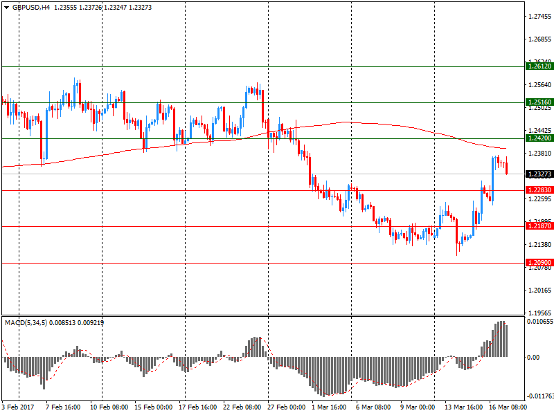Click the 1.24200 green price level label
554x415 pixels.
[x=539, y=138]
